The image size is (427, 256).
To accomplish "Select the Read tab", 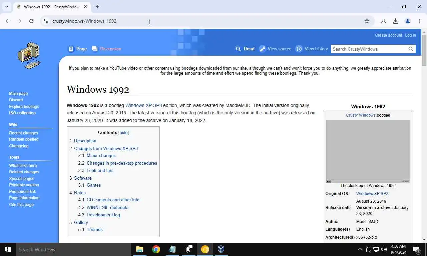I will coord(245,49).
